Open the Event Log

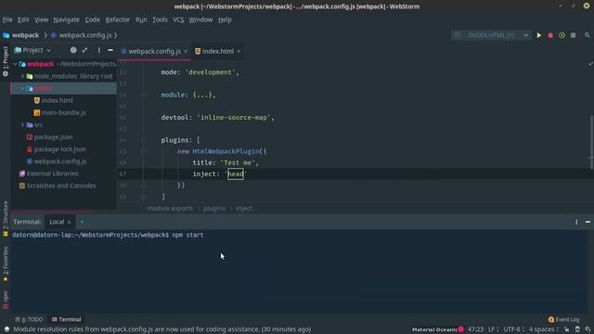coord(563,319)
